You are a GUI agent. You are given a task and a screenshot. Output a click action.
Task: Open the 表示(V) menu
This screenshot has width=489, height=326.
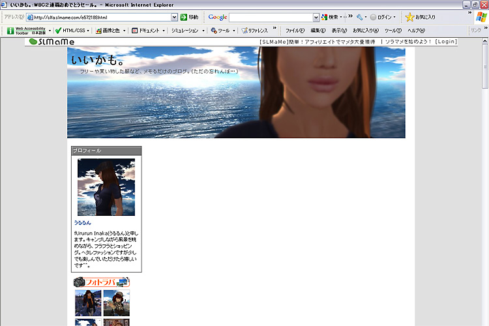339,31
